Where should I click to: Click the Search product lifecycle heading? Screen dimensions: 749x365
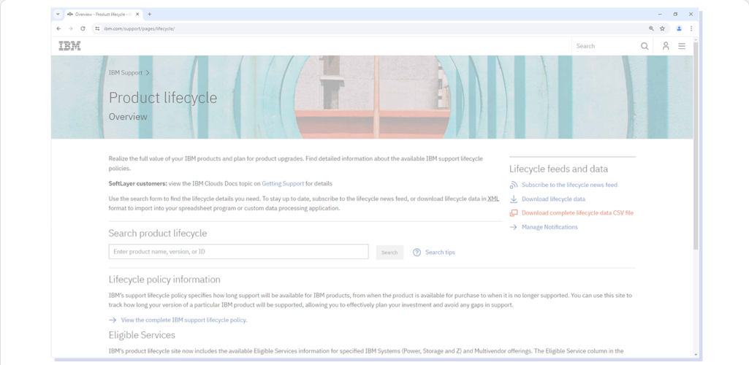(158, 234)
